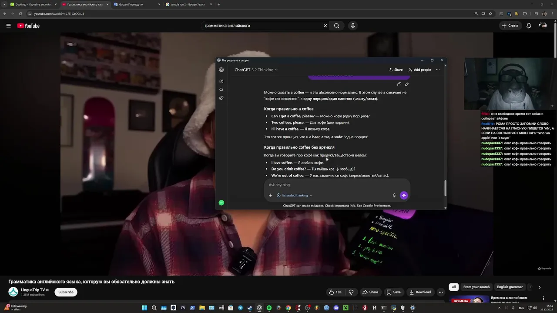The height and width of the screenshot is (313, 557).
Task: Reload the page in Chrome
Action: [20, 13]
